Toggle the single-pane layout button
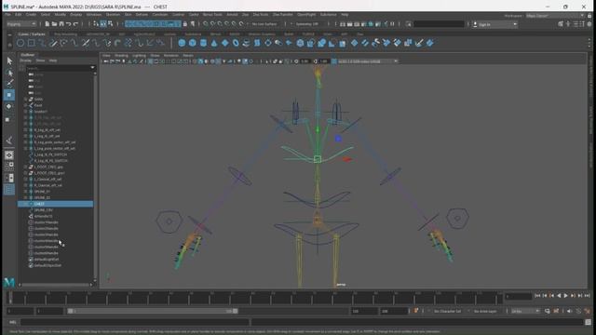596x335 pixels. click(x=9, y=155)
